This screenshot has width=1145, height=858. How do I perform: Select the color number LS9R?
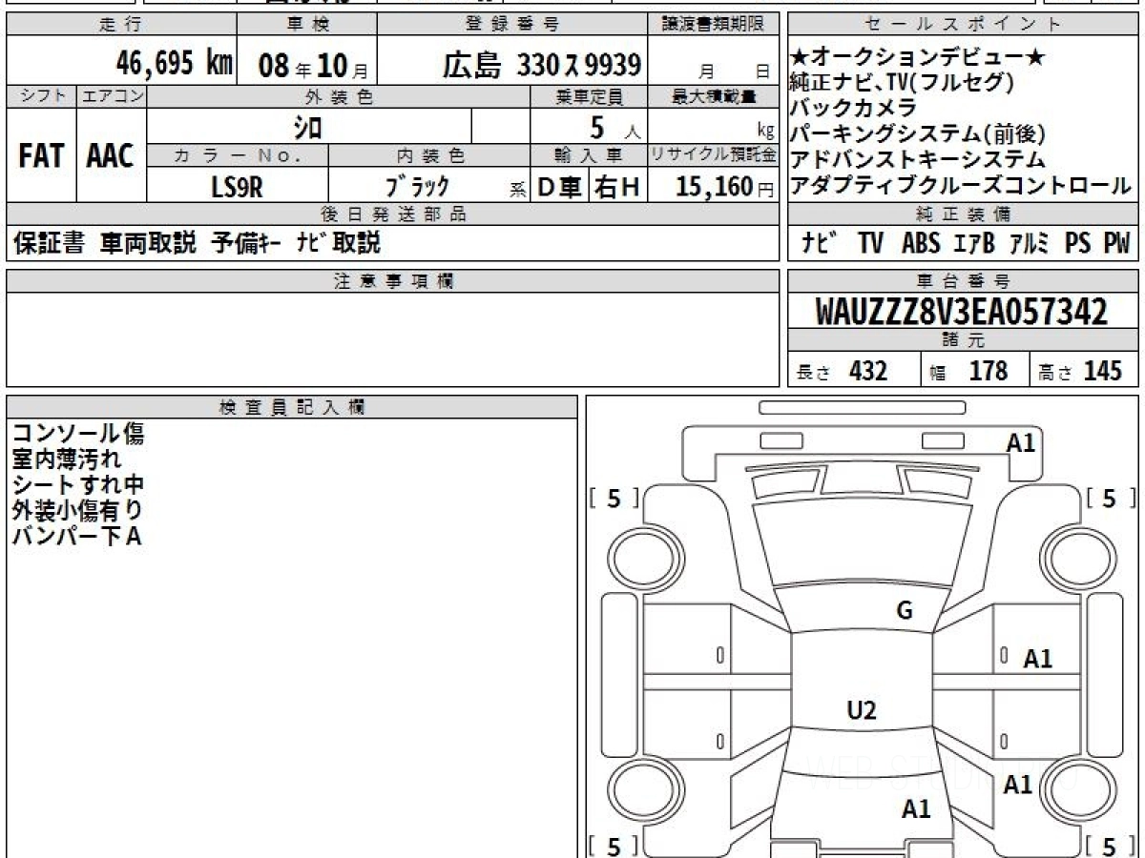coord(237,187)
